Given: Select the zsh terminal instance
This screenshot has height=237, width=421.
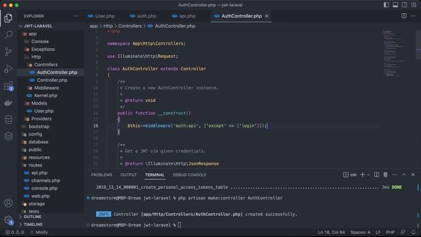Looking at the screenshot, I should tap(350, 174).
